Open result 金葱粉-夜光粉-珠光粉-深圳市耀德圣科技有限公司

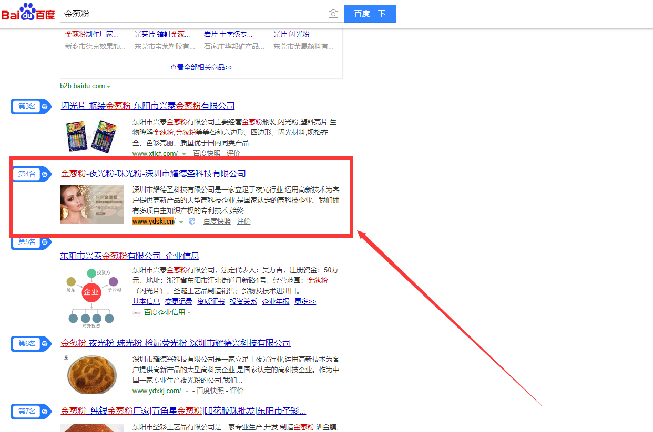(154, 173)
